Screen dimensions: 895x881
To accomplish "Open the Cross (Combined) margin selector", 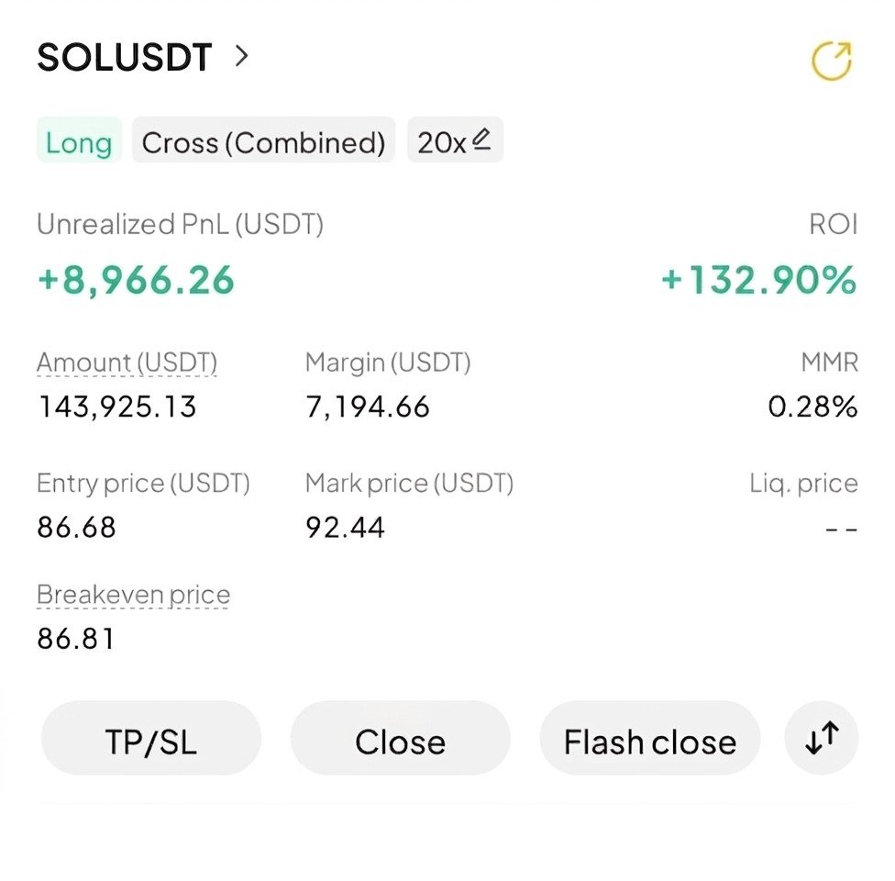I will [x=263, y=141].
